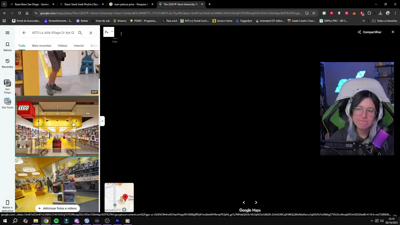Open the store interior shelves thumbnail

(x=57, y=184)
